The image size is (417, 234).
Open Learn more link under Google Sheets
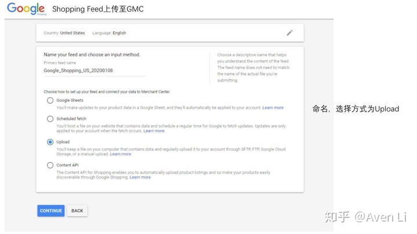click(273, 107)
